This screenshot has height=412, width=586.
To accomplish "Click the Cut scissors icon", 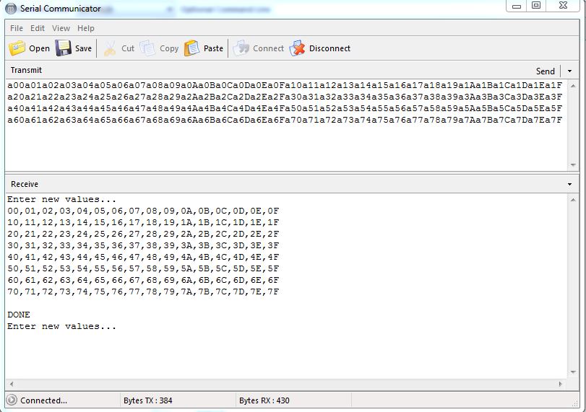I will pos(110,48).
